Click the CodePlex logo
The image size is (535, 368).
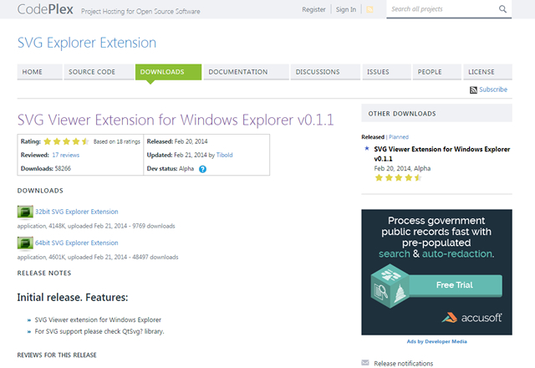[x=45, y=9]
